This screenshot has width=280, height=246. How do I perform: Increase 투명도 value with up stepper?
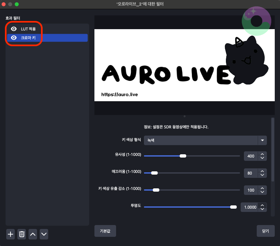(262, 205)
